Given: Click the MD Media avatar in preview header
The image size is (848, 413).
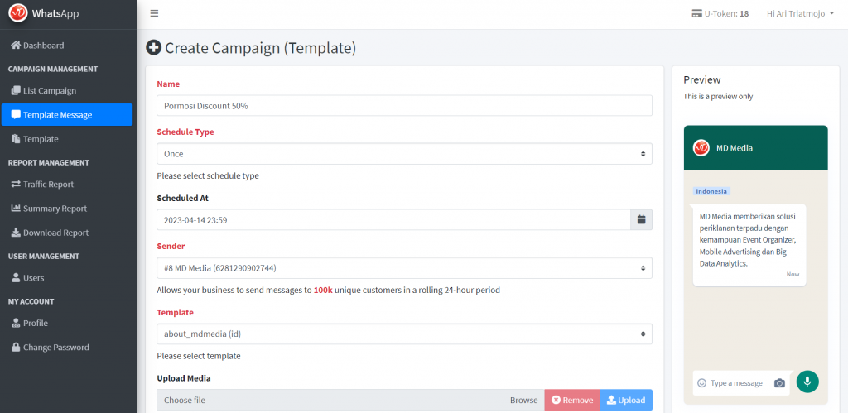Looking at the screenshot, I should pyautogui.click(x=701, y=147).
